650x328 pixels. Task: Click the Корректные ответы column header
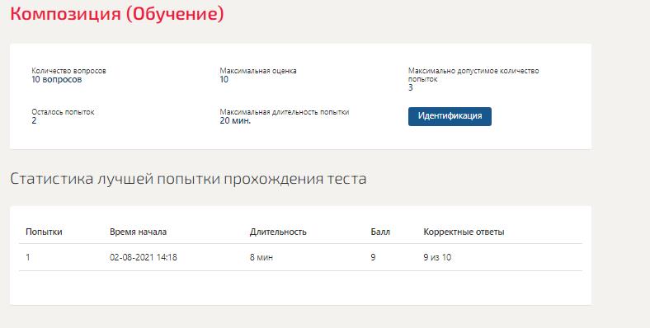(x=464, y=232)
